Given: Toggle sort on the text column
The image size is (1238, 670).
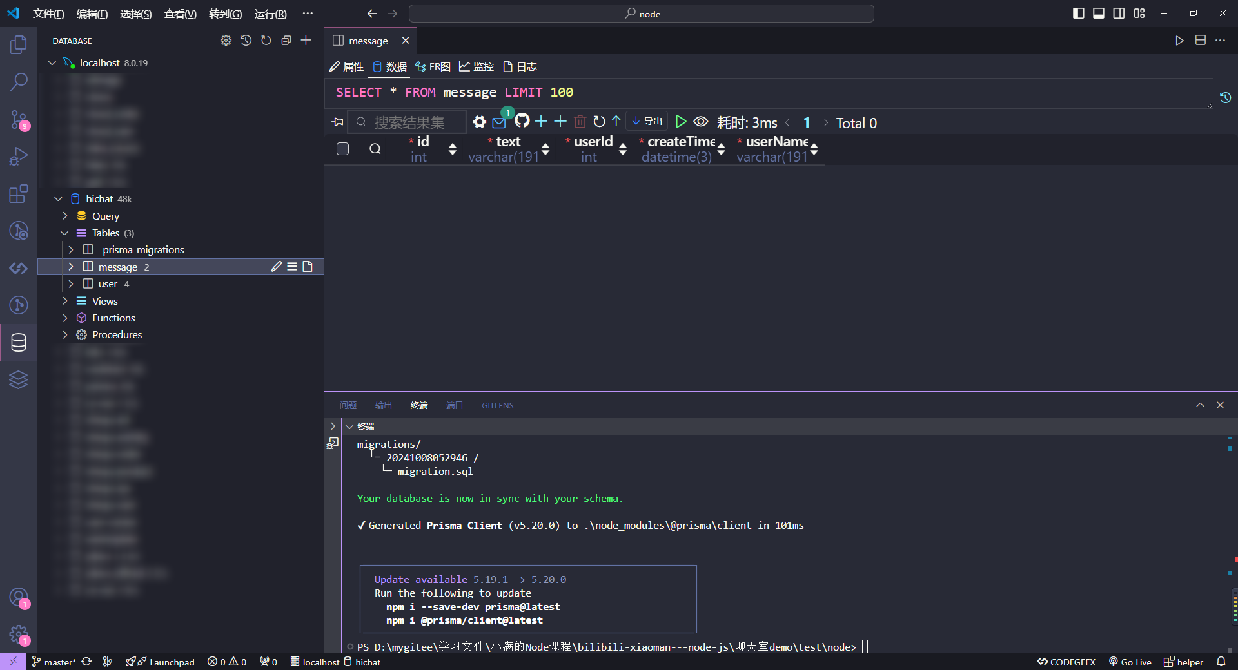Looking at the screenshot, I should [x=545, y=149].
